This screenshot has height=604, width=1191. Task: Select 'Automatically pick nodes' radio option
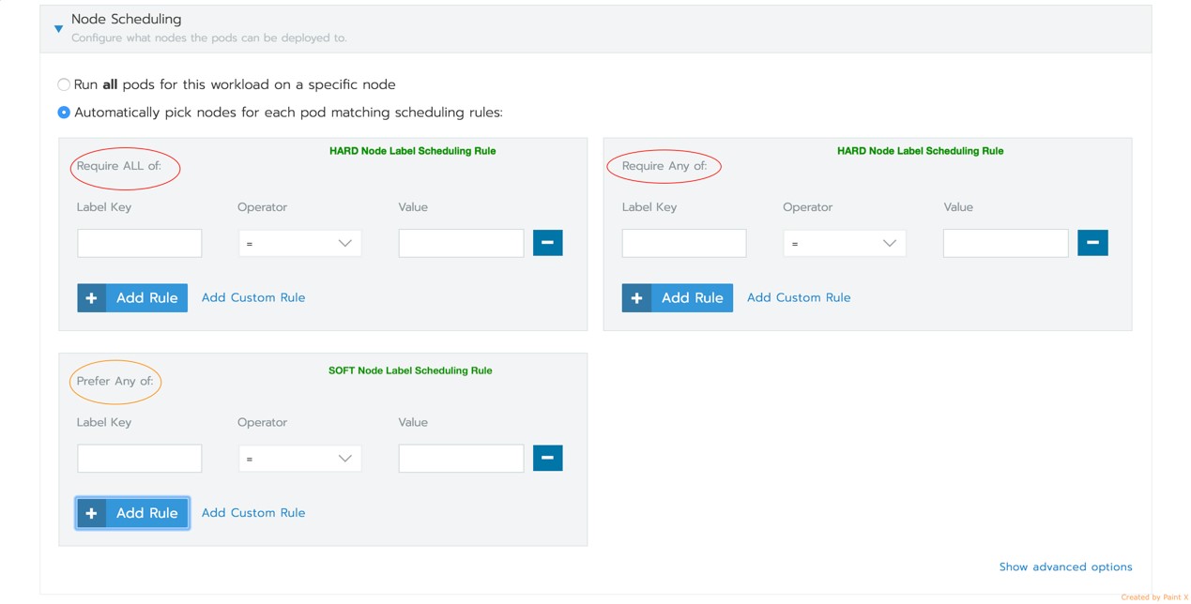[64, 113]
